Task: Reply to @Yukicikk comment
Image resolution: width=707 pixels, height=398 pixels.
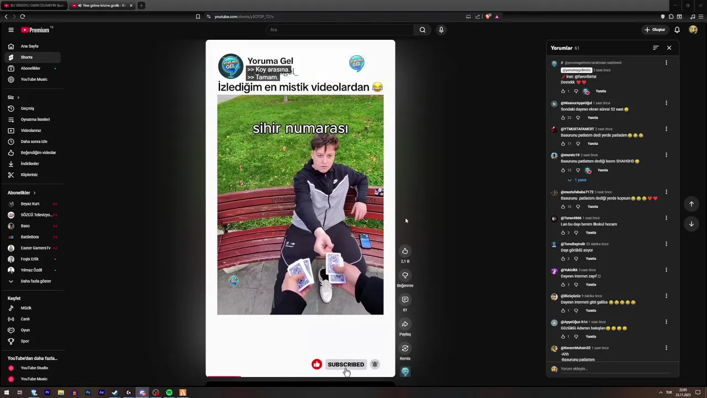Action: pos(591,285)
